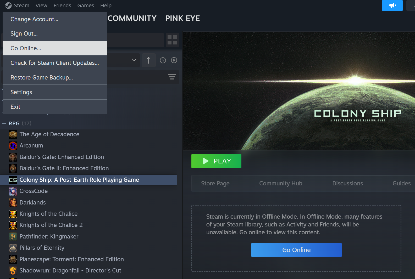This screenshot has height=279, width=415.
Task: Click Knights of the Chalice icon
Action: coord(13,214)
